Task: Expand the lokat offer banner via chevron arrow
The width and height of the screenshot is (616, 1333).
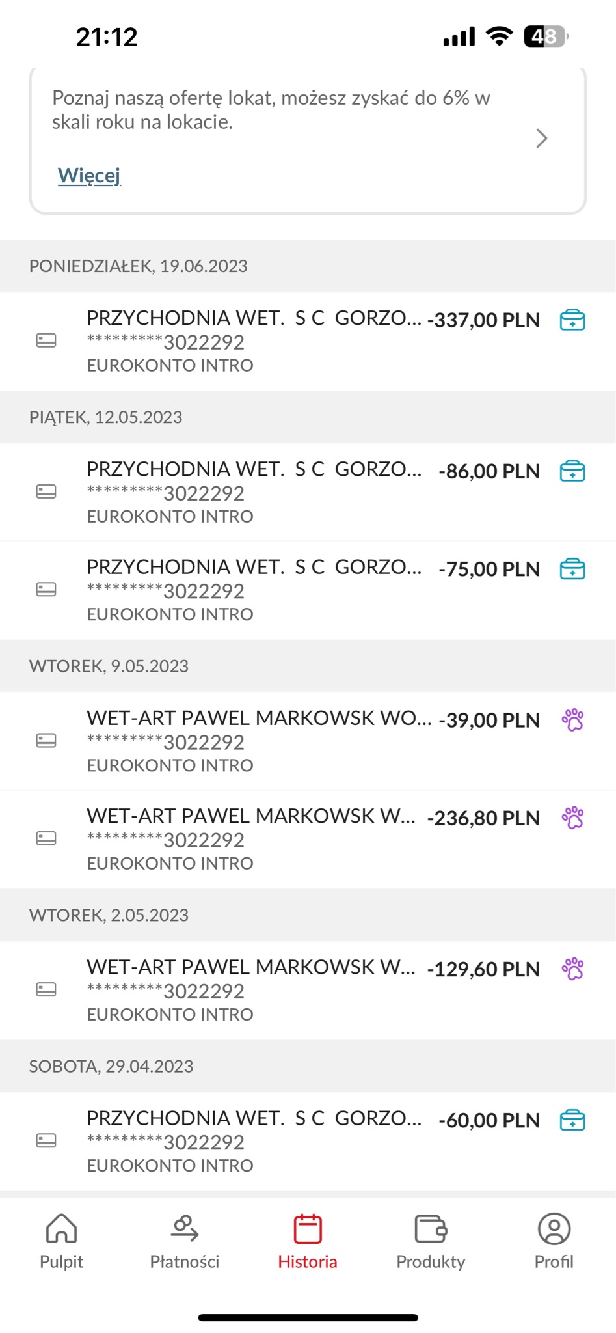Action: coord(541,138)
